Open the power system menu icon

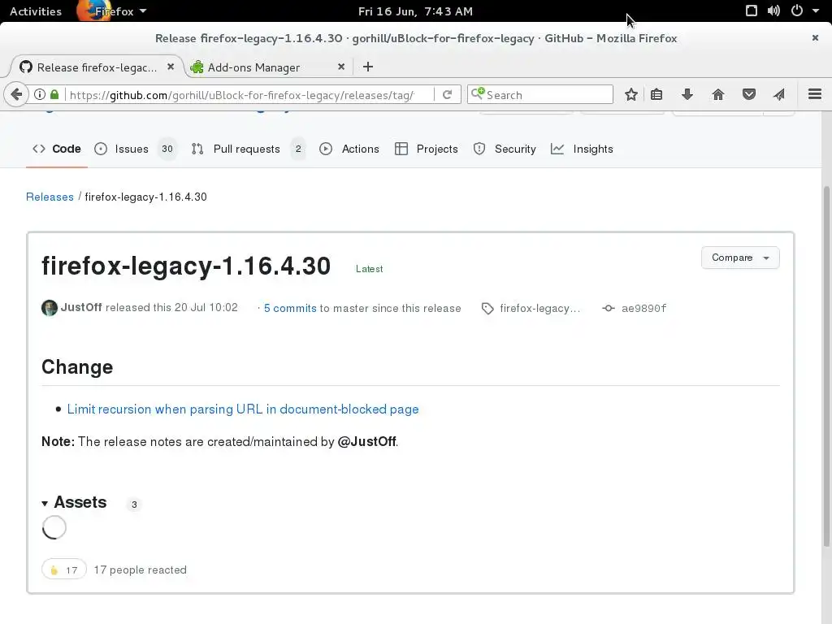(797, 11)
